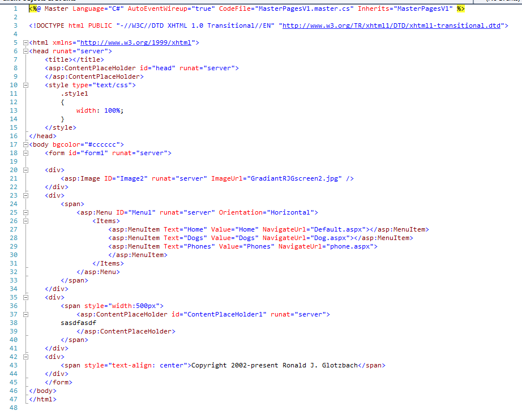The height and width of the screenshot is (415, 522).
Task: Collapse the Items block on line 26
Action: 25,221
